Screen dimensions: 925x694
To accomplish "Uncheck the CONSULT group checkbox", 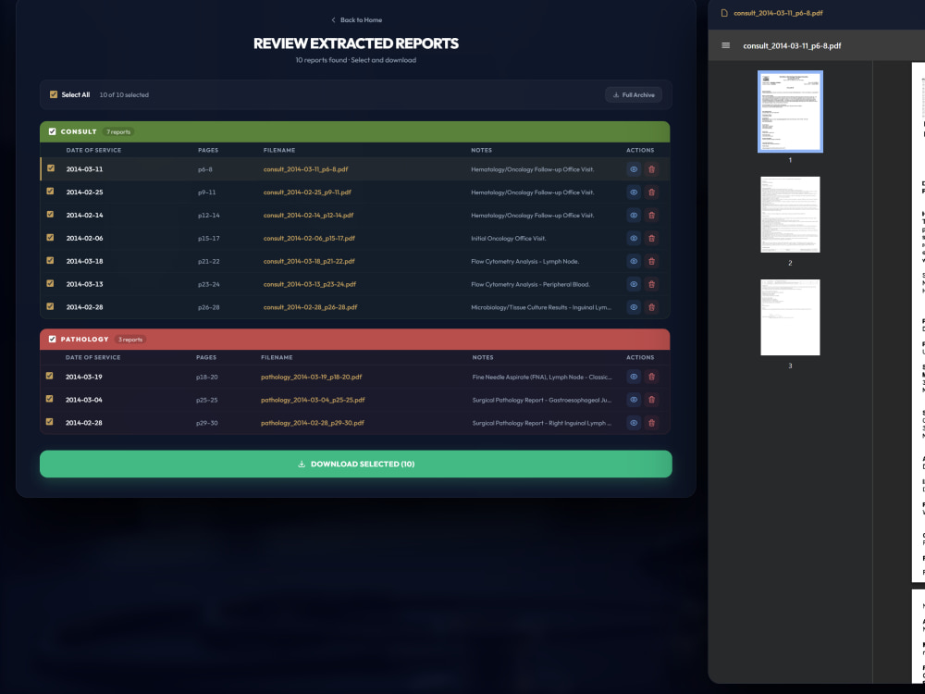I will tap(53, 131).
